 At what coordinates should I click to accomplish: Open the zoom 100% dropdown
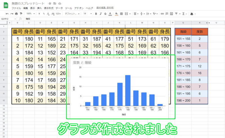pos(31,14)
